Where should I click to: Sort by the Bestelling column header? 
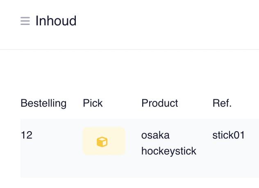pyautogui.click(x=43, y=103)
